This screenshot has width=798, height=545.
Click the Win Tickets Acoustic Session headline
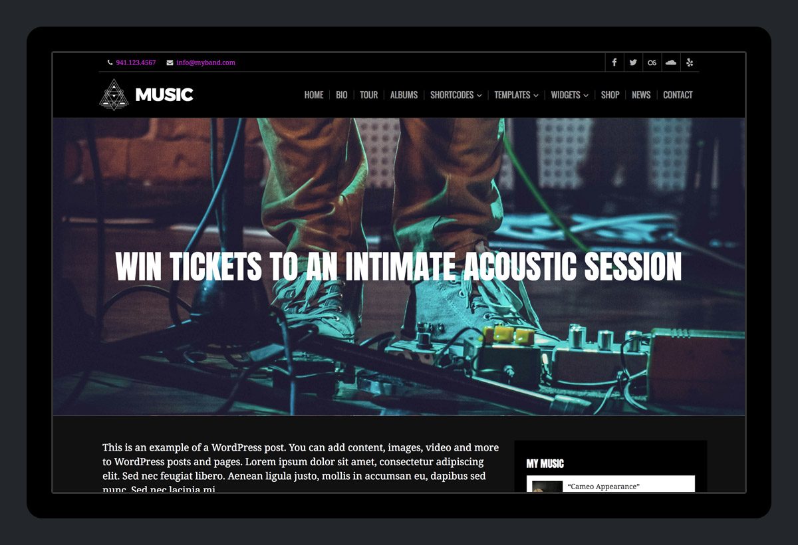coord(398,267)
